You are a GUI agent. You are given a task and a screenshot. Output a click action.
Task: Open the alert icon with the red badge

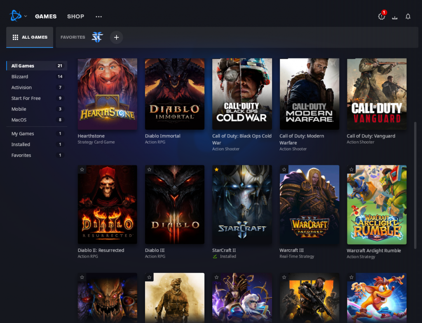coord(382,16)
